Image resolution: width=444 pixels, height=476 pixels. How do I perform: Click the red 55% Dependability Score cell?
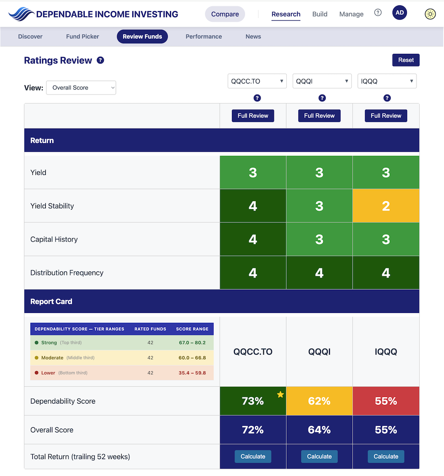[386, 401]
